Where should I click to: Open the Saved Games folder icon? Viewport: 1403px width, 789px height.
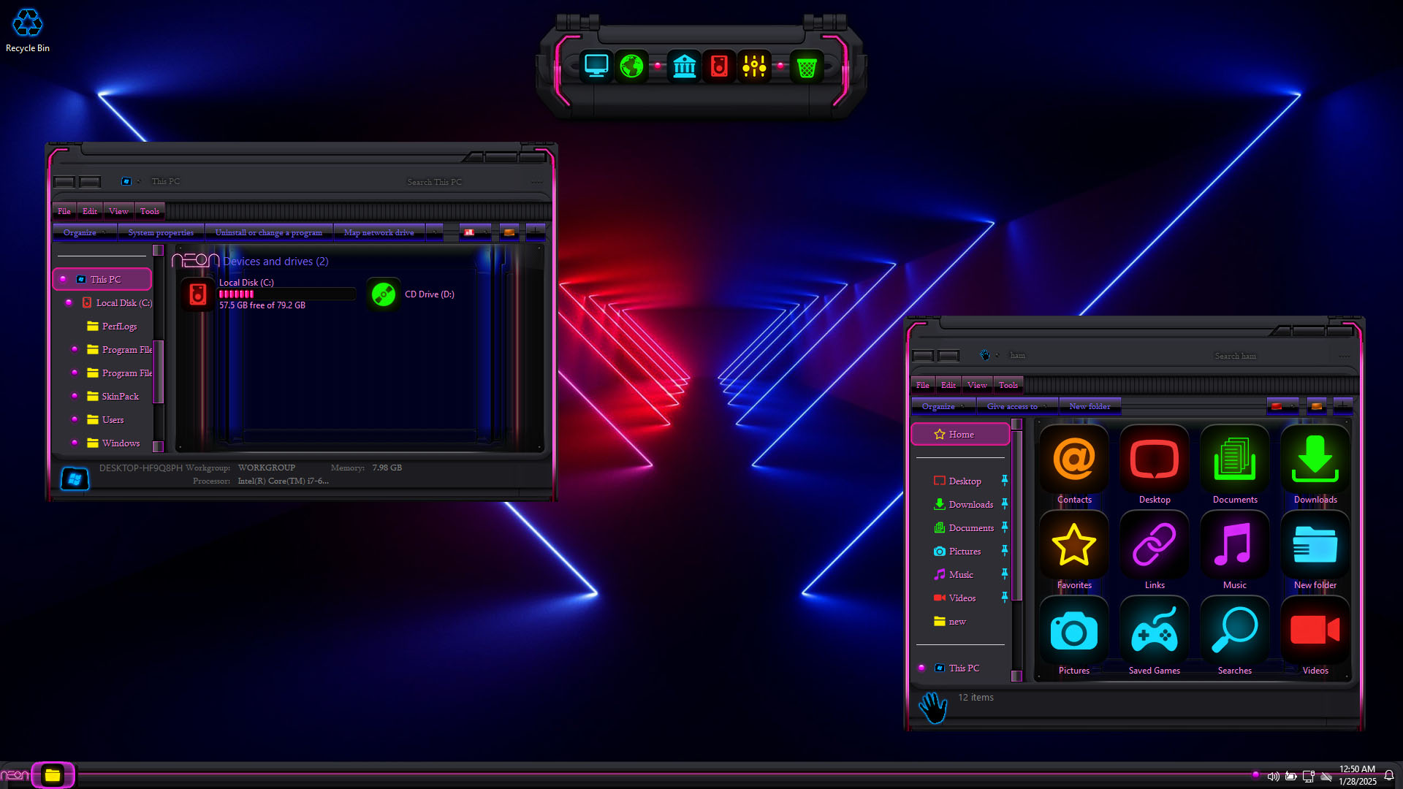point(1154,631)
